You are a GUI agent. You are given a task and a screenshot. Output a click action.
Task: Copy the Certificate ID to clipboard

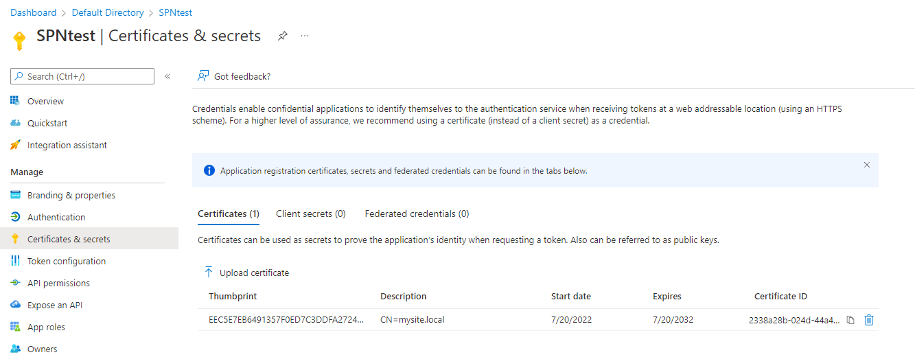pos(850,320)
